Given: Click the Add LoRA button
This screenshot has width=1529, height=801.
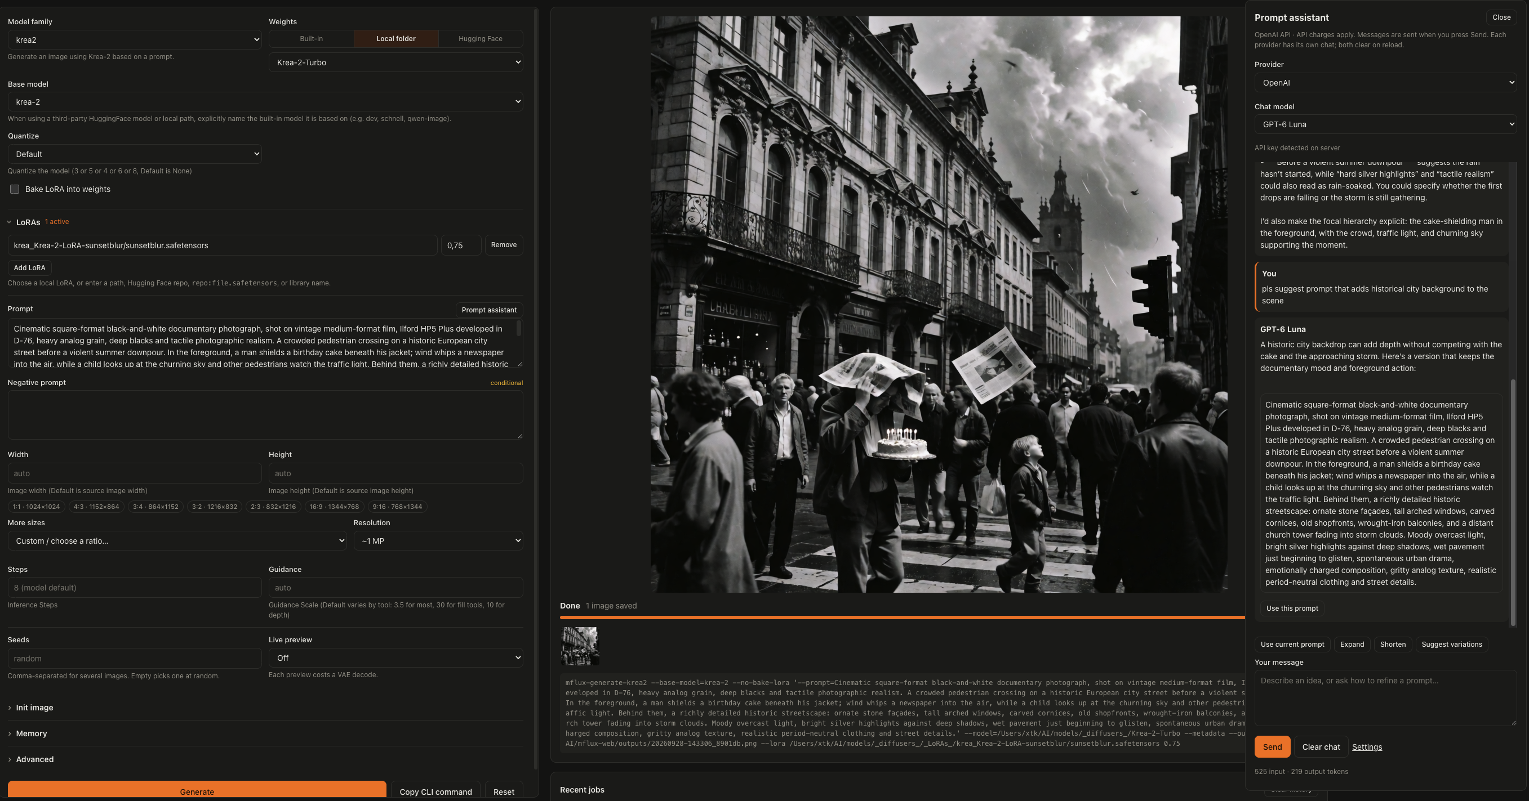Looking at the screenshot, I should 30,268.
